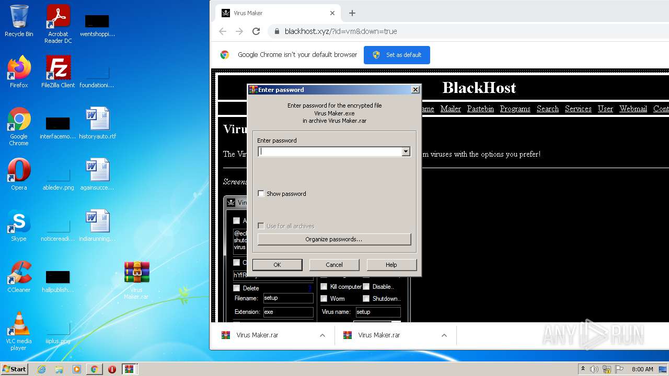Set Chrome as default browser

tap(397, 55)
